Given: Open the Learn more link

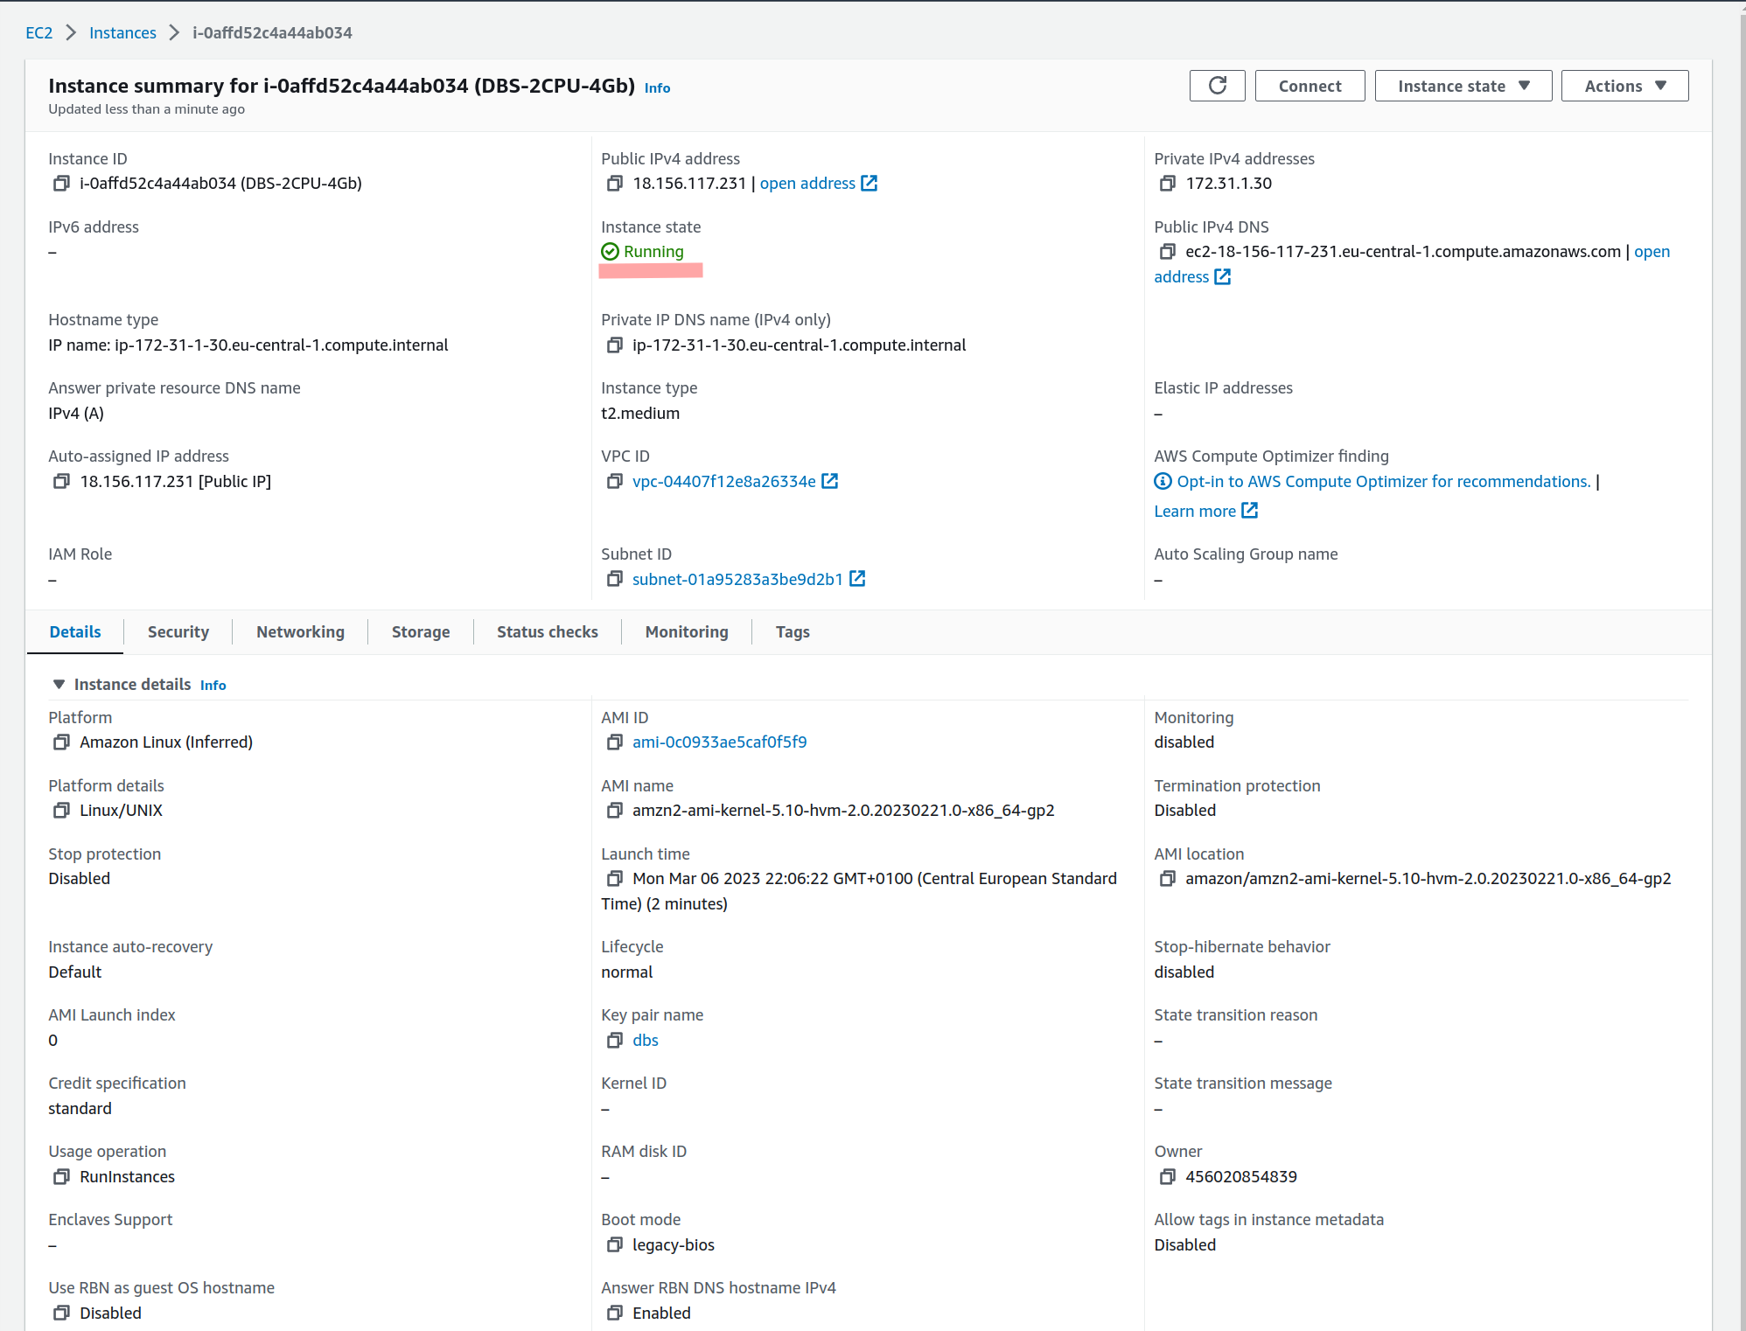Looking at the screenshot, I should click(1205, 512).
